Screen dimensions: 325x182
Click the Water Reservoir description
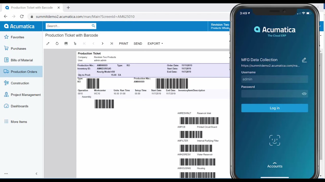point(205,154)
